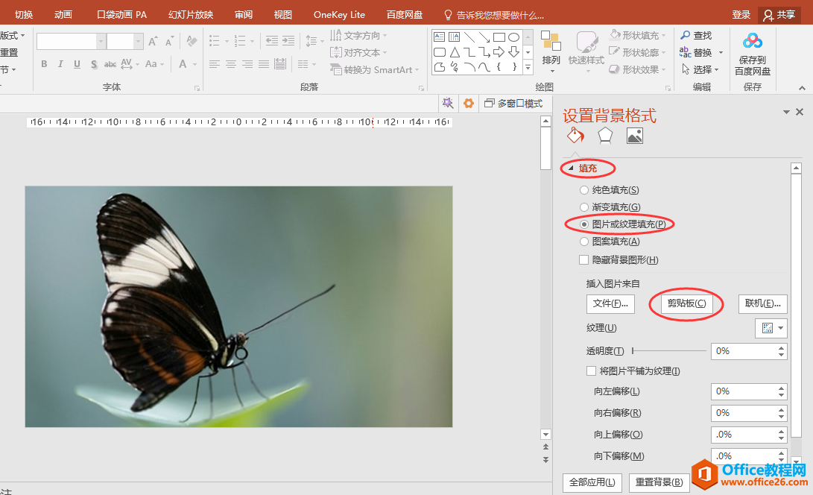This screenshot has width=813, height=495.
Task: Select Solid fill (纯色填充) radio button
Action: (584, 191)
